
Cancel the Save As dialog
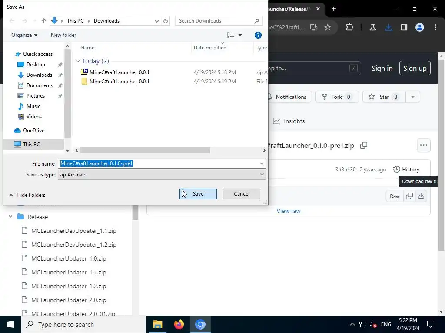tap(241, 194)
